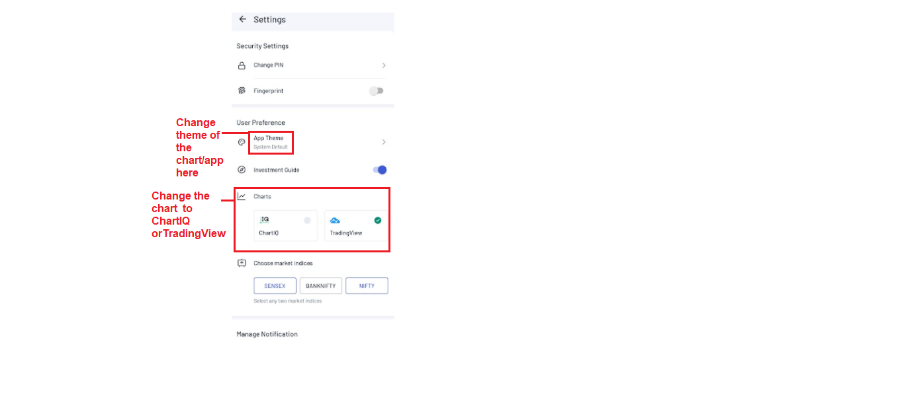Click the icon beside Choose market indices
Viewport: 900px width, 403px height.
(x=242, y=263)
